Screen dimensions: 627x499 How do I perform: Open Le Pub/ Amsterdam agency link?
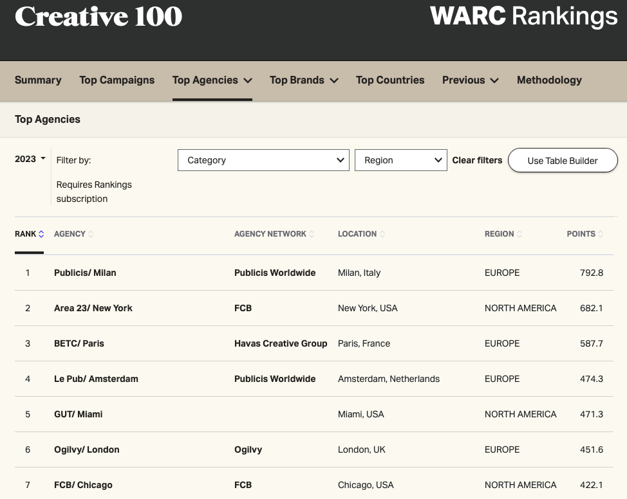[96, 379]
